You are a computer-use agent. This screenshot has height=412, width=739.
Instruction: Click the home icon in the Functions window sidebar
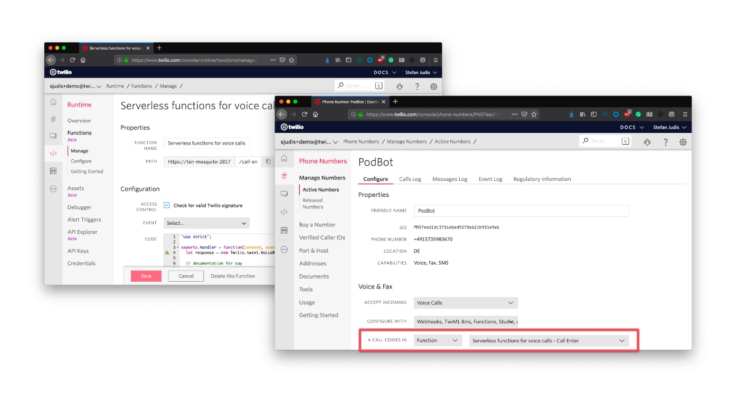click(x=53, y=102)
